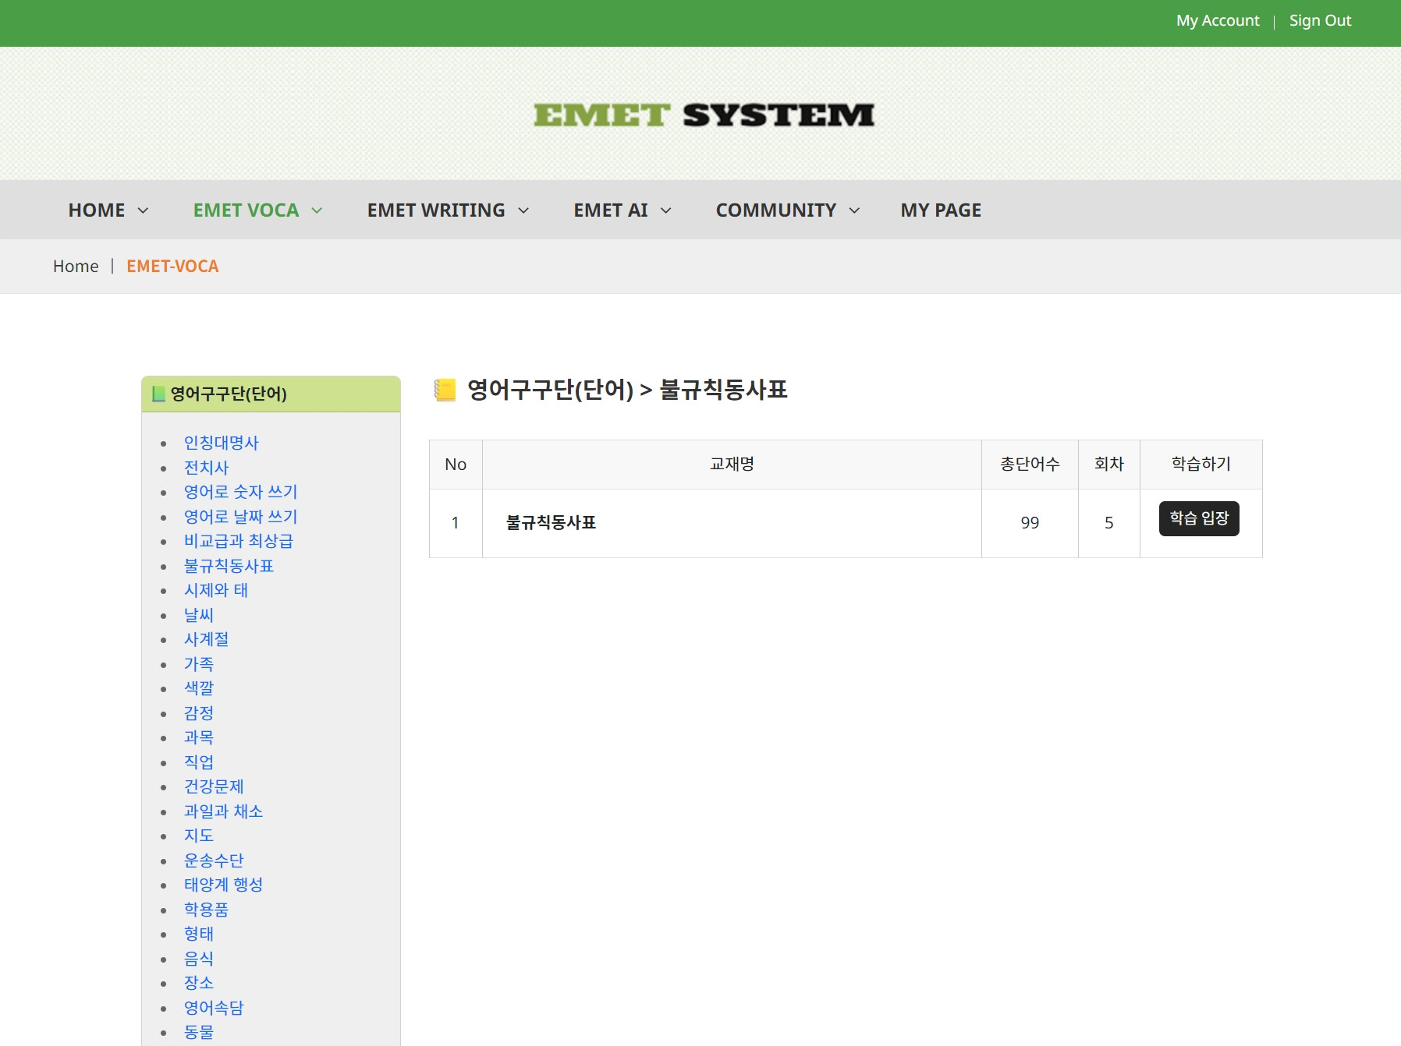The width and height of the screenshot is (1401, 1046).
Task: Expand the EMET AI menu arrow
Action: pyautogui.click(x=665, y=210)
